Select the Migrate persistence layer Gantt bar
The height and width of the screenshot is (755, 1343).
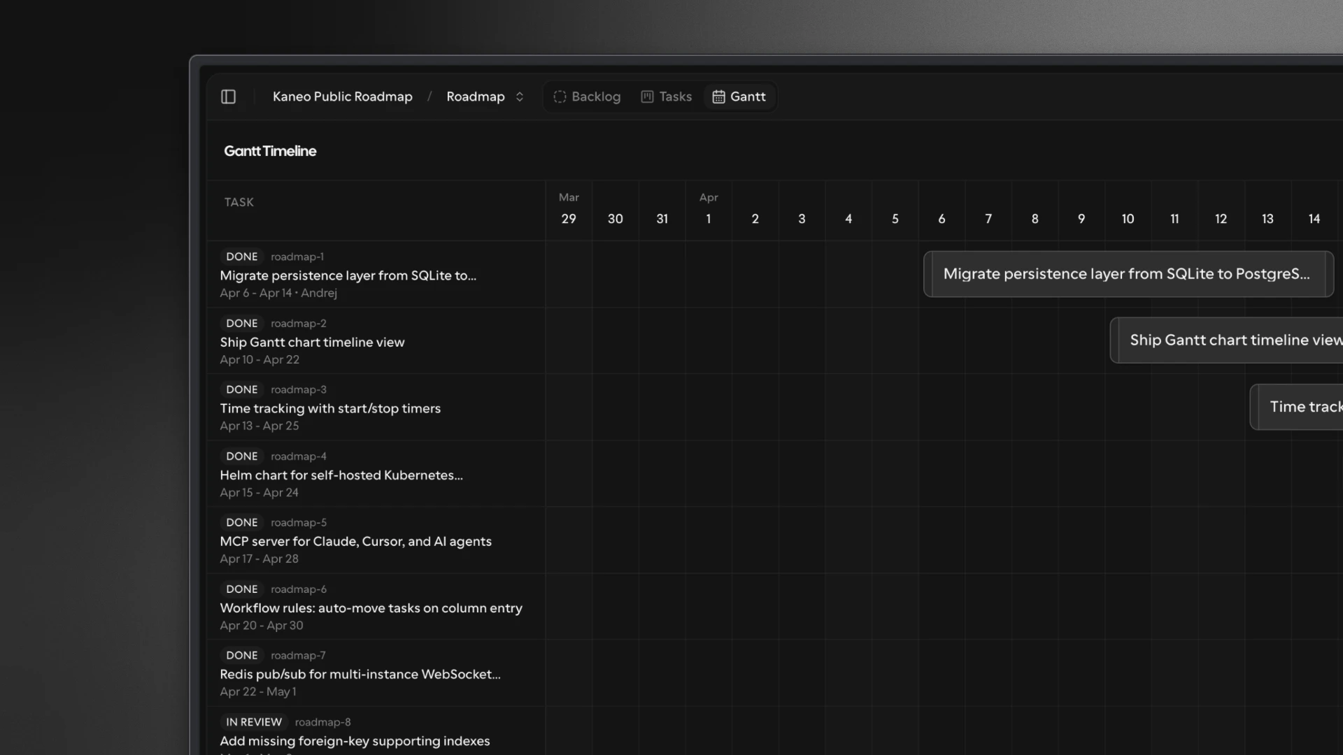1128,274
